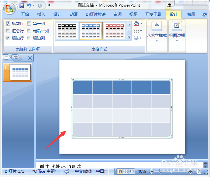
Task: Open the 幻灯片放映 tab
Action: pos(96,14)
